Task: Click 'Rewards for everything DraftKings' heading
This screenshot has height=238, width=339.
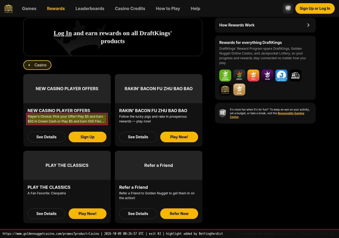Action: (x=250, y=43)
